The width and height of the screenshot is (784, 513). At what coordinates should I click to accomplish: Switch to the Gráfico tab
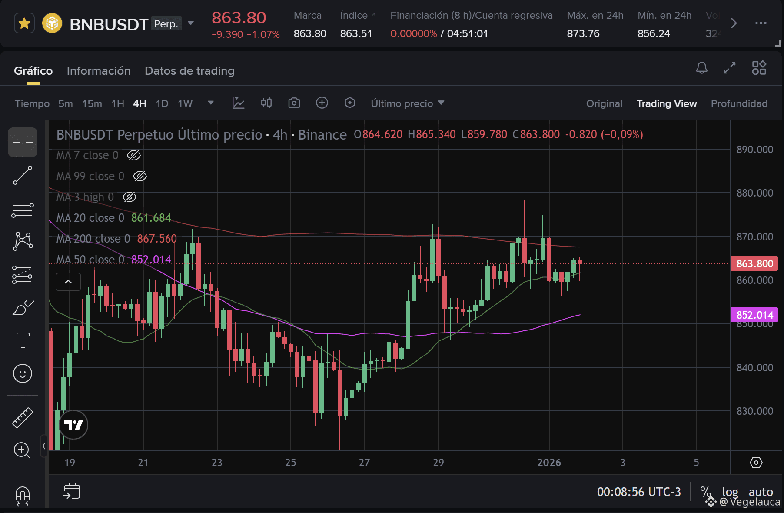[x=33, y=71]
